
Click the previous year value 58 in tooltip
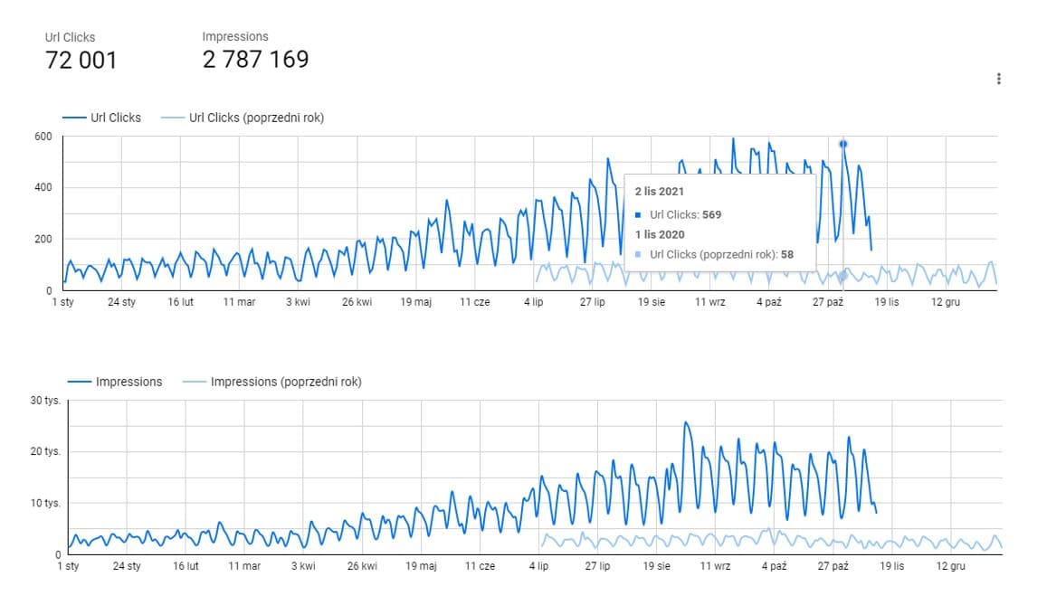point(786,255)
